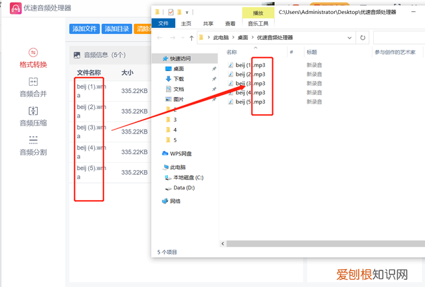Open the 主页 ribbon tab
The height and width of the screenshot is (287, 425).
[x=186, y=24]
